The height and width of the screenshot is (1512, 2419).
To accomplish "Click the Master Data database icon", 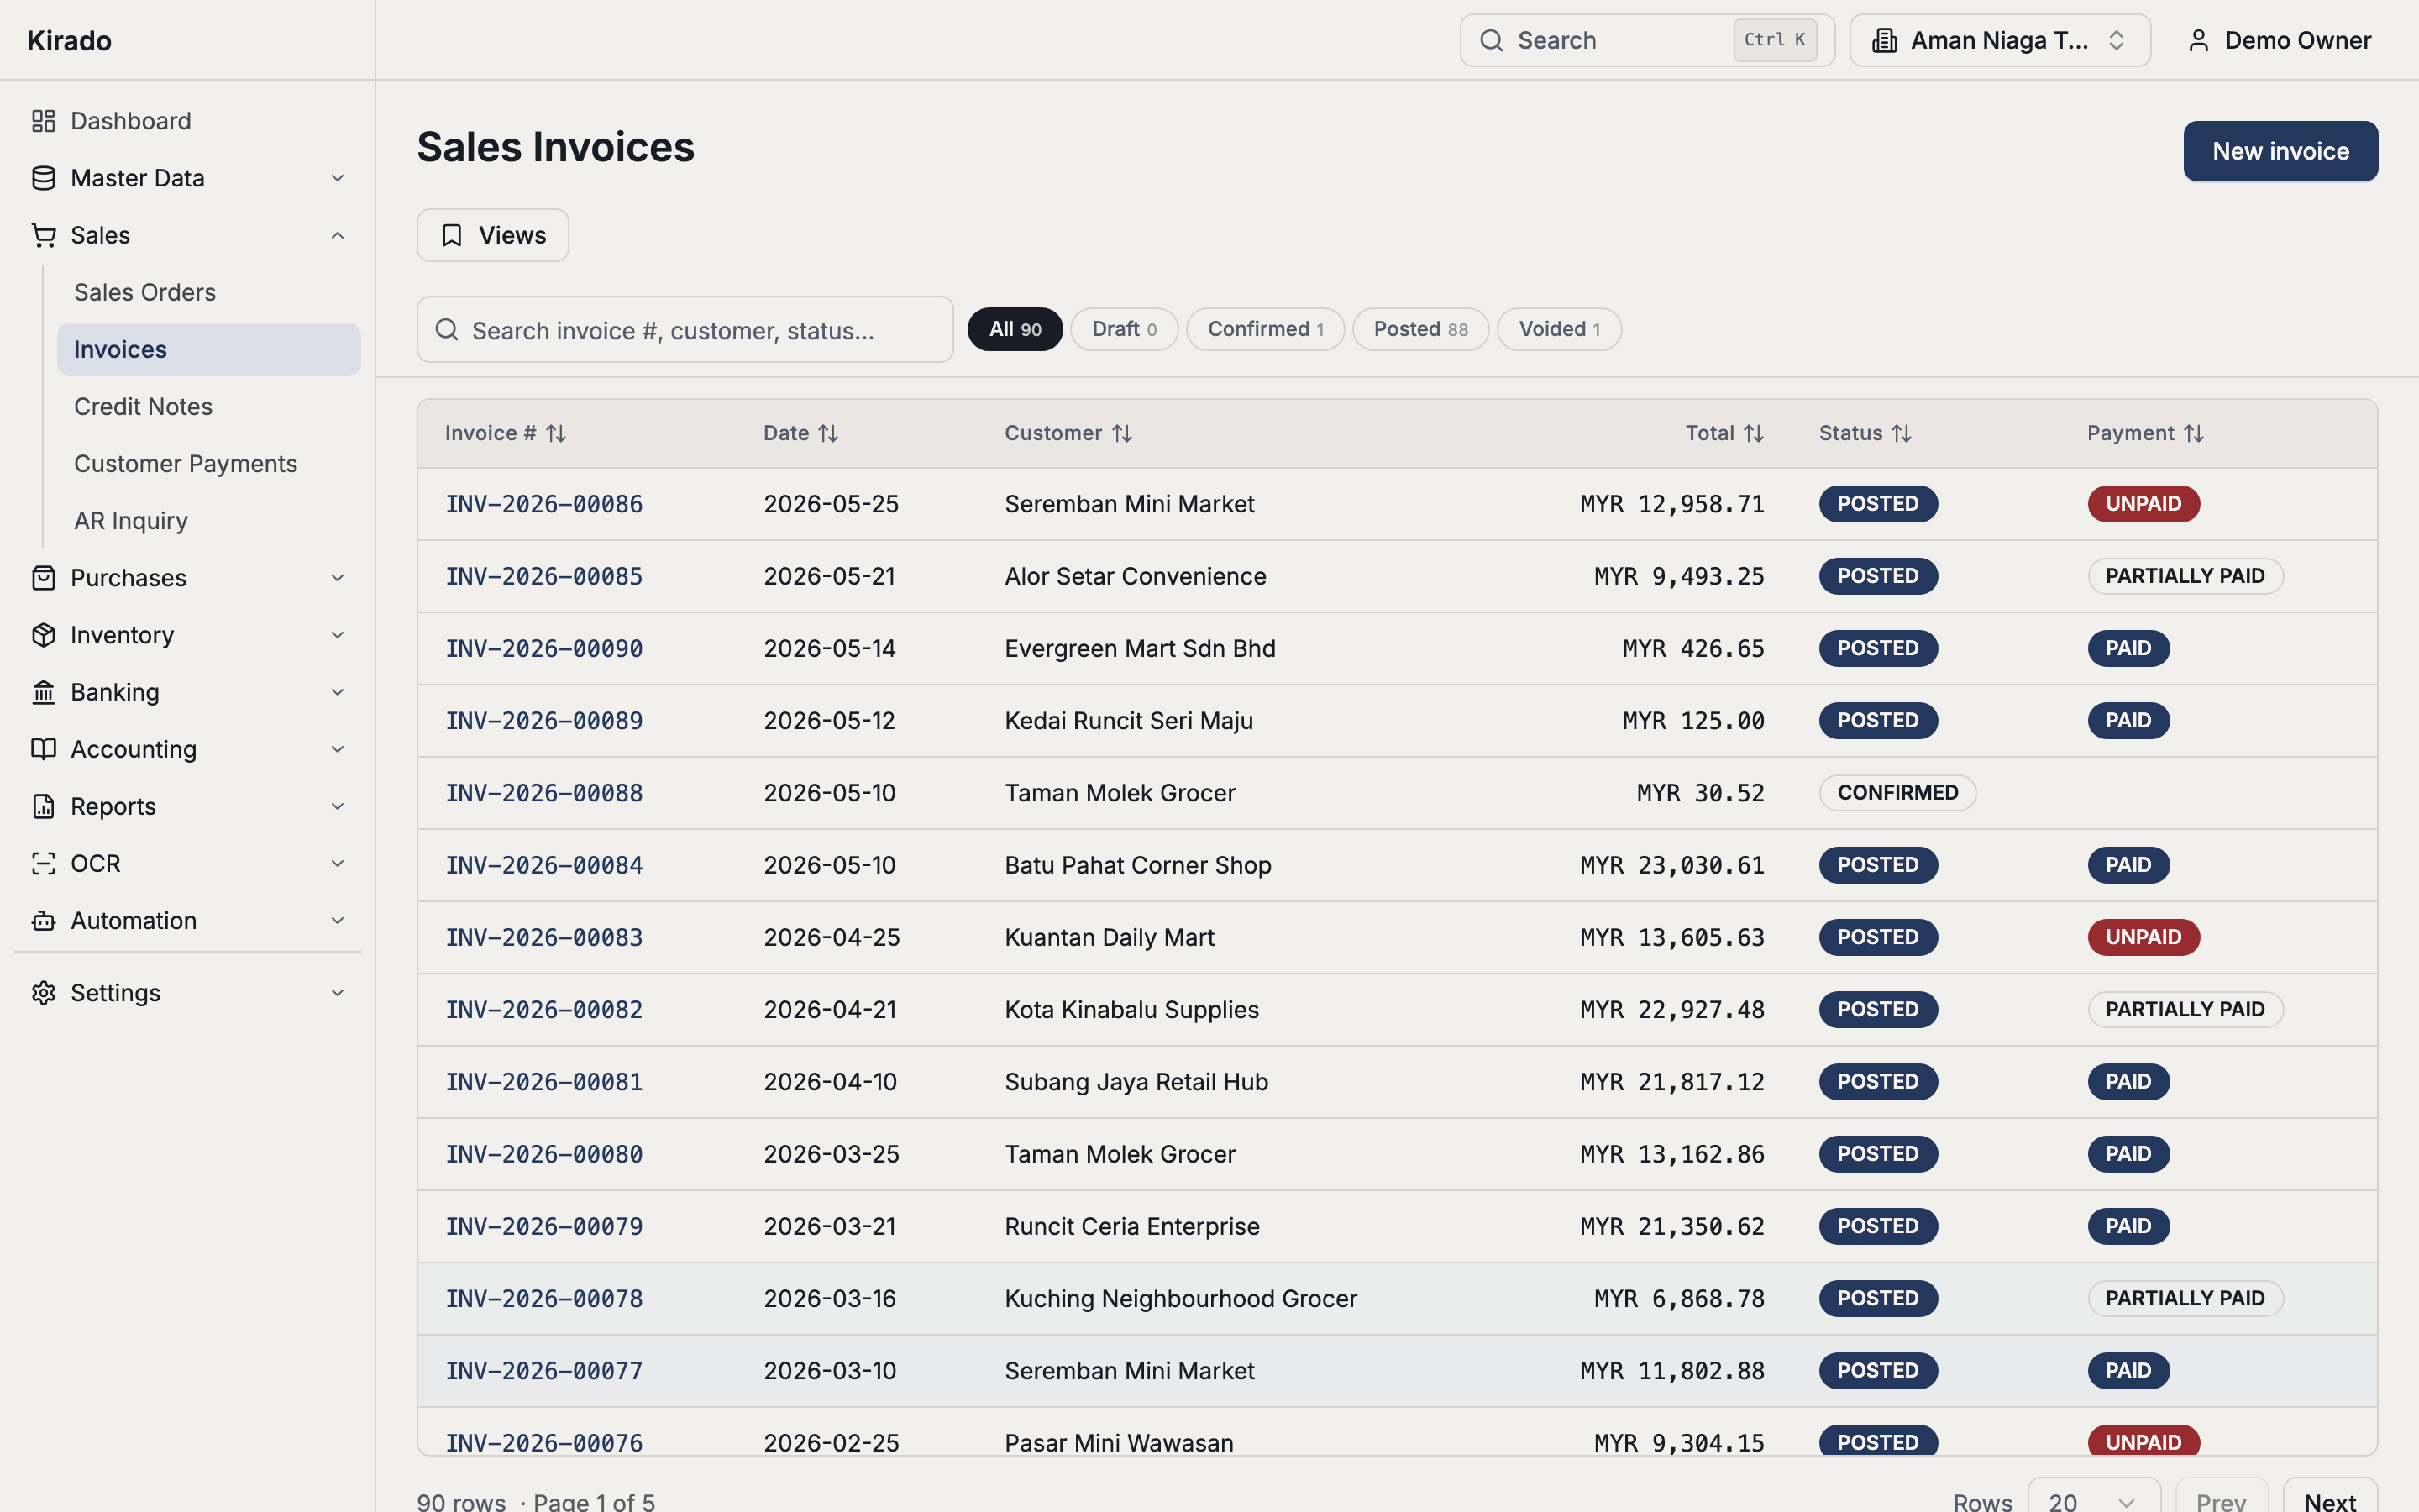I will click(43, 178).
